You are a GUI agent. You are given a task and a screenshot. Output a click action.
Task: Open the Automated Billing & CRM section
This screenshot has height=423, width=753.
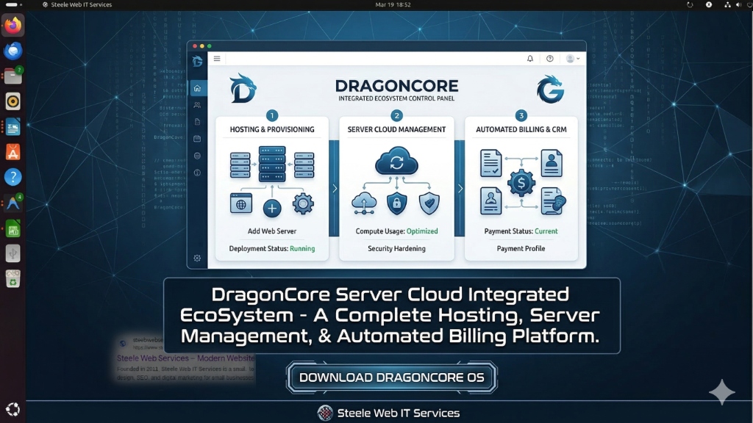pos(521,129)
